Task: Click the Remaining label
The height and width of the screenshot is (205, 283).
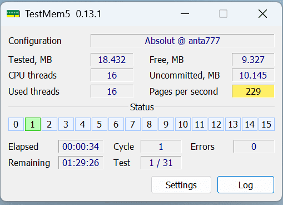Action: click(x=29, y=163)
